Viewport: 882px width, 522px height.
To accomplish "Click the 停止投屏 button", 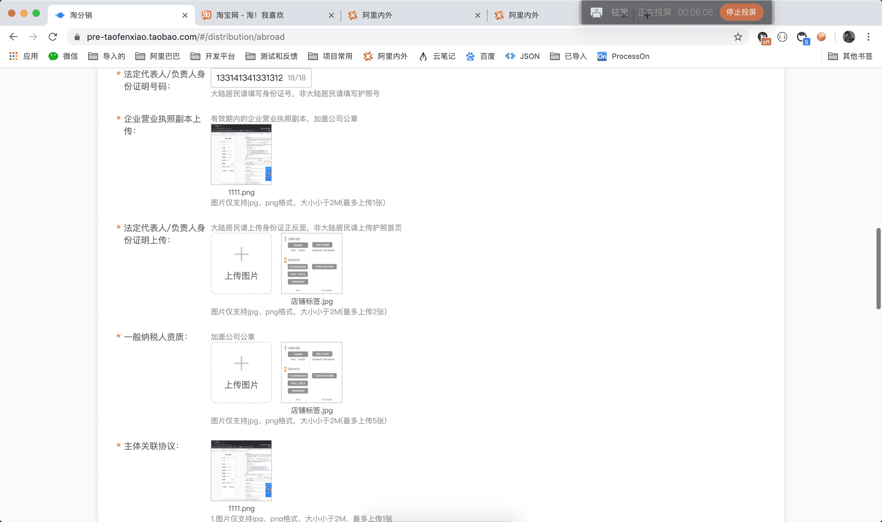I will [x=741, y=12].
